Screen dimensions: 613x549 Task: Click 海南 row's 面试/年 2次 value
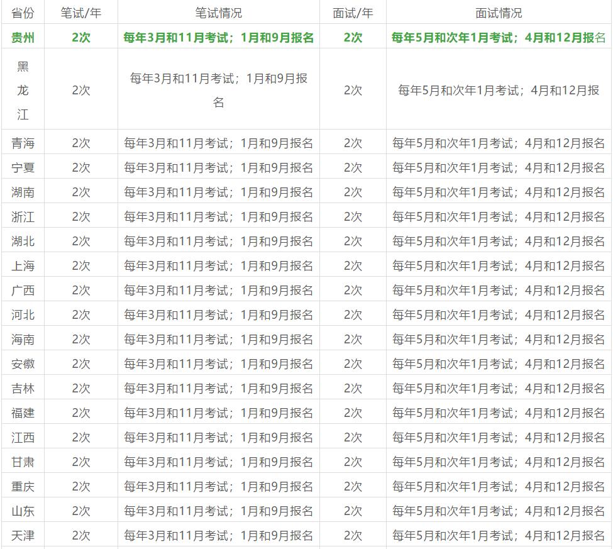coord(353,340)
